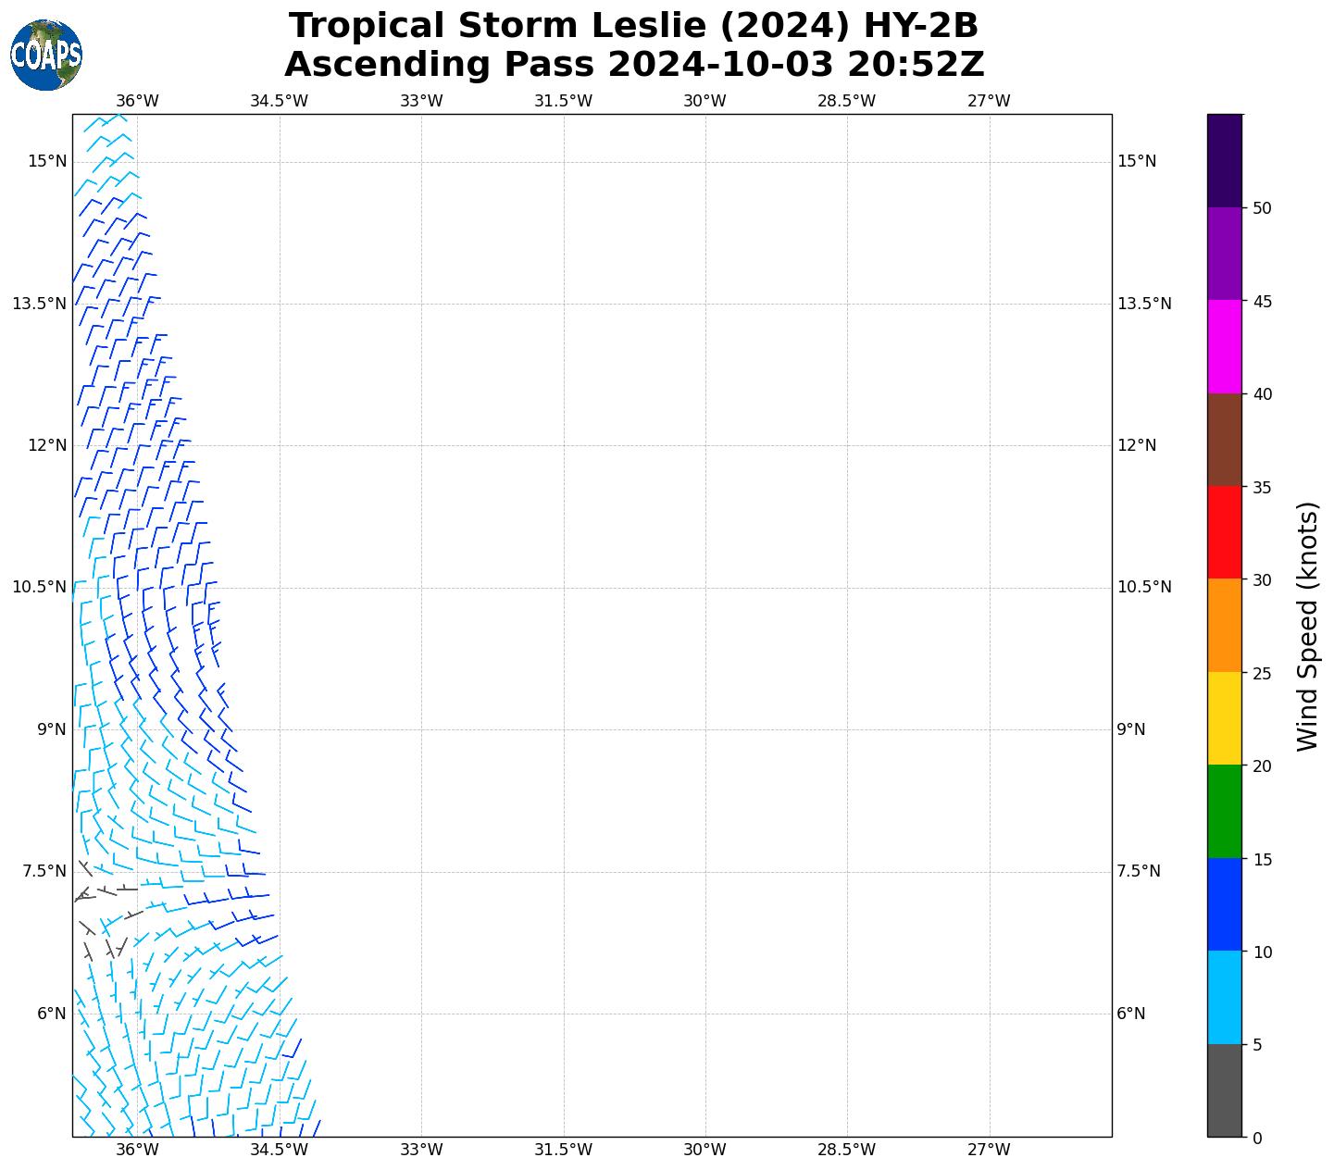
Task: Click the 50 tick label on the colorbar
Action: point(1261,208)
